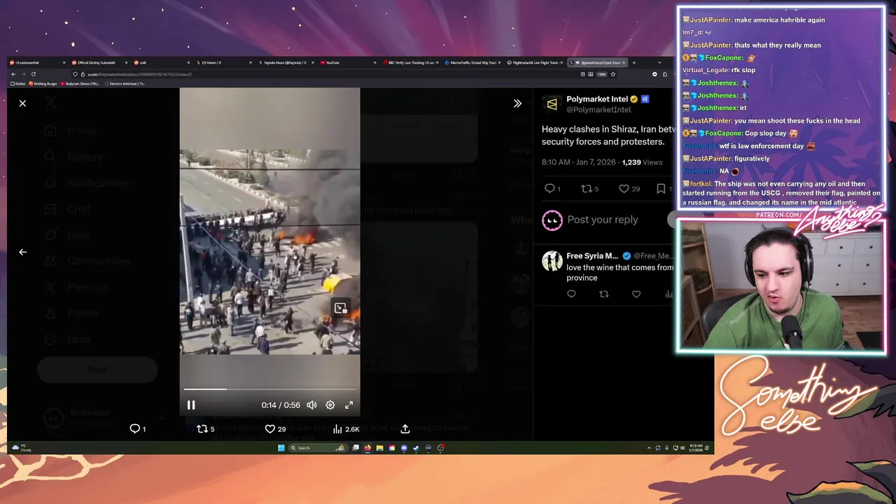Image resolution: width=896 pixels, height=504 pixels.
Task: Open the video settings gear
Action: (330, 405)
